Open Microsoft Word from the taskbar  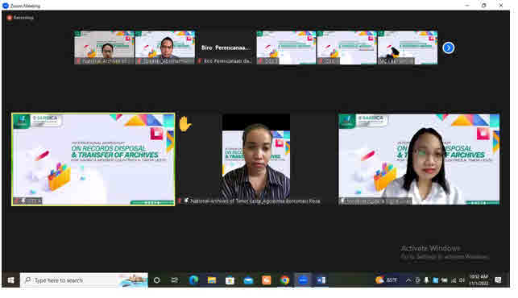pyautogui.click(x=321, y=280)
